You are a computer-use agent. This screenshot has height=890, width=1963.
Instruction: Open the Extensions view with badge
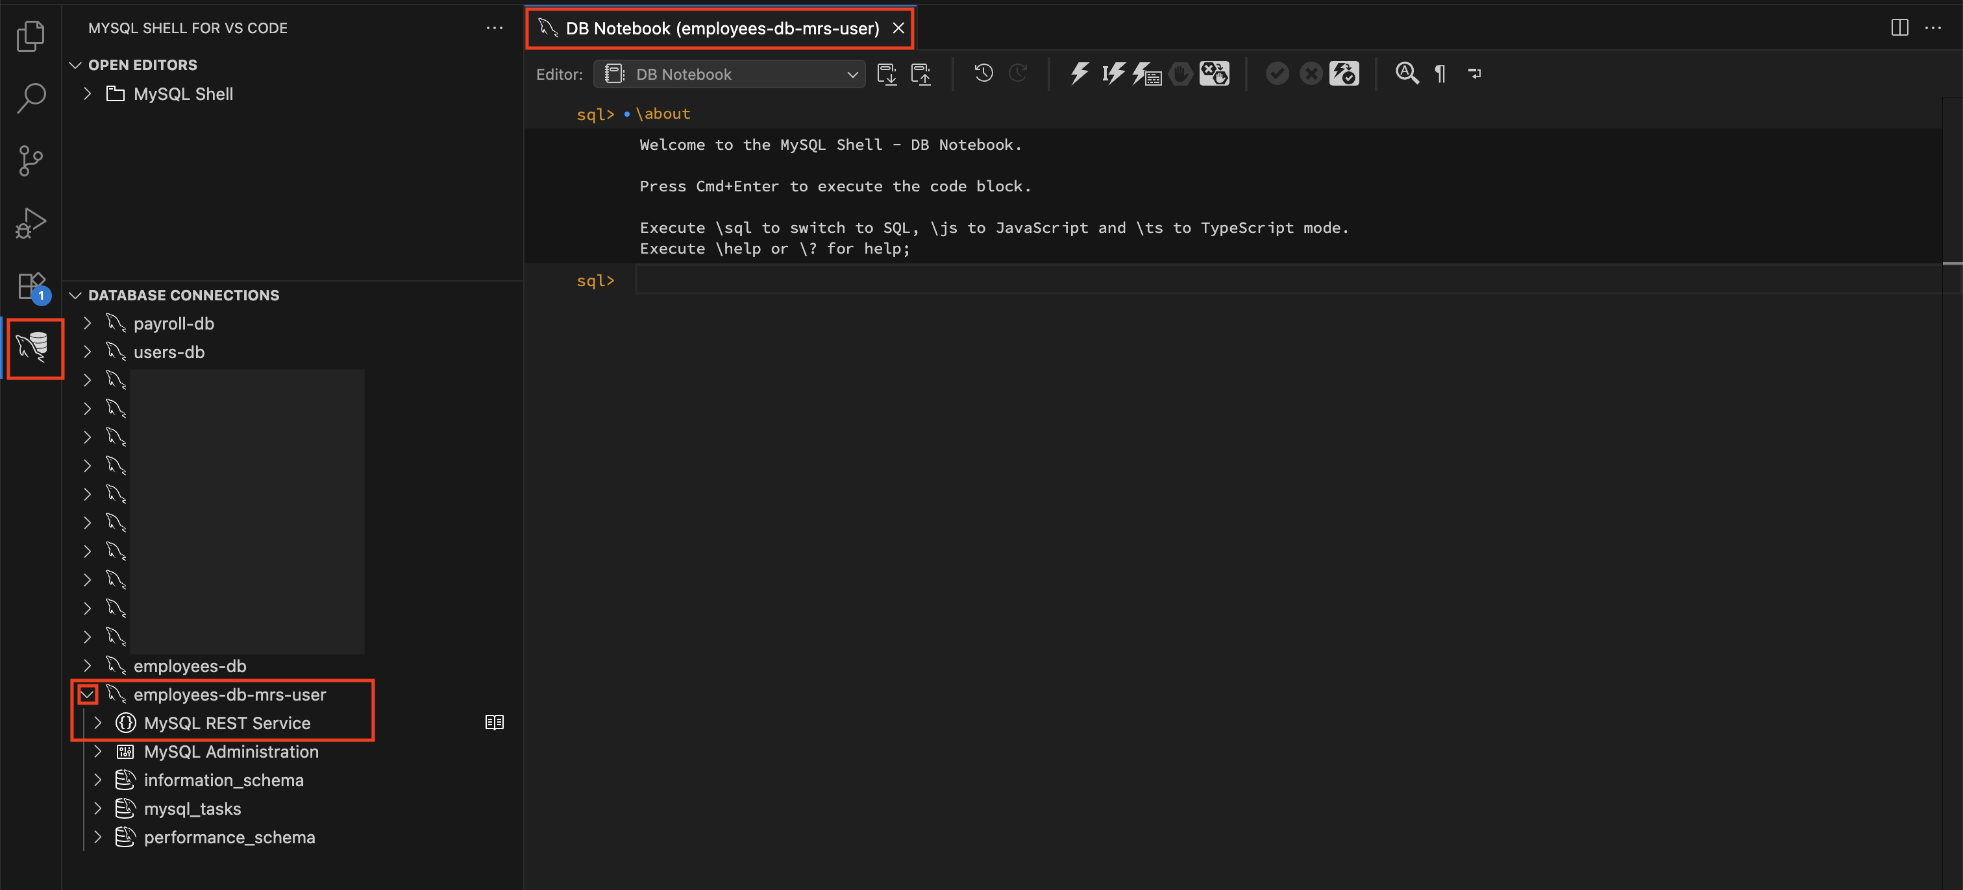tap(31, 285)
